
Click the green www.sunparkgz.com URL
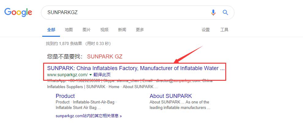click(67, 75)
